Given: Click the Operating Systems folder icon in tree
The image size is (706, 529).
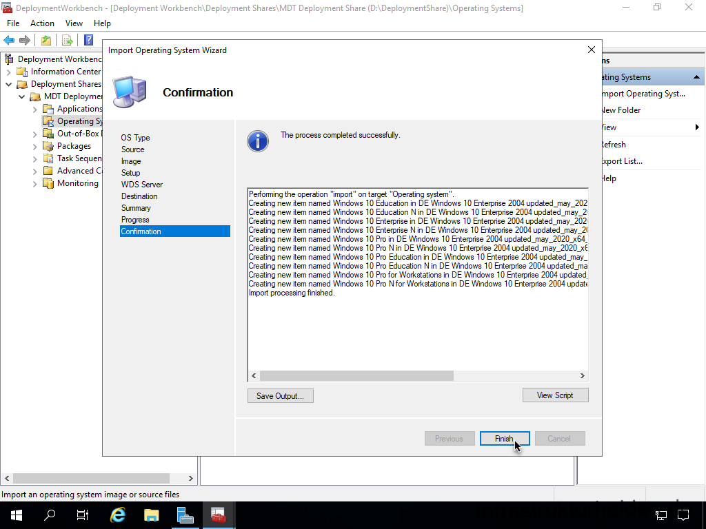Looking at the screenshot, I should pos(48,121).
